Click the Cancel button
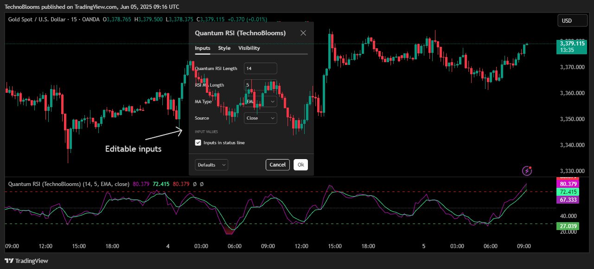Screen dimensions: 594x269 click(x=278, y=165)
